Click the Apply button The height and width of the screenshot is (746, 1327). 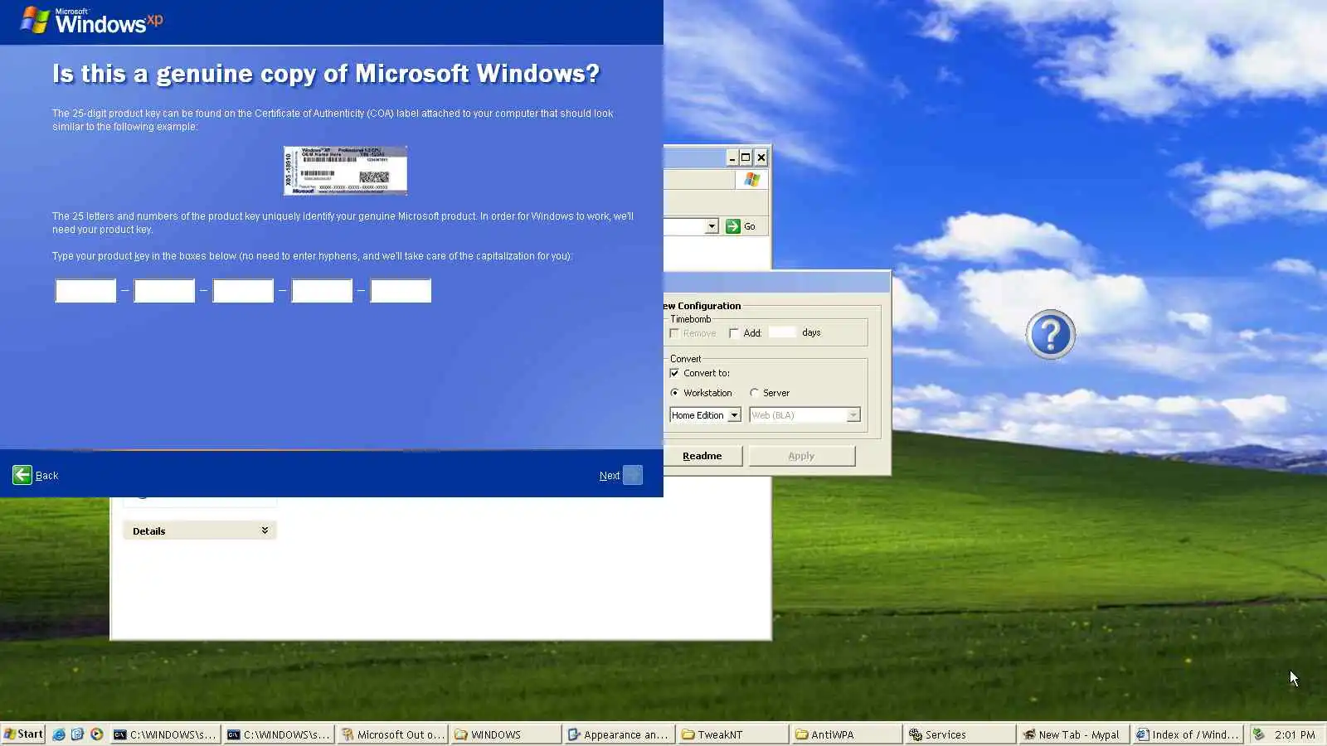(x=802, y=456)
